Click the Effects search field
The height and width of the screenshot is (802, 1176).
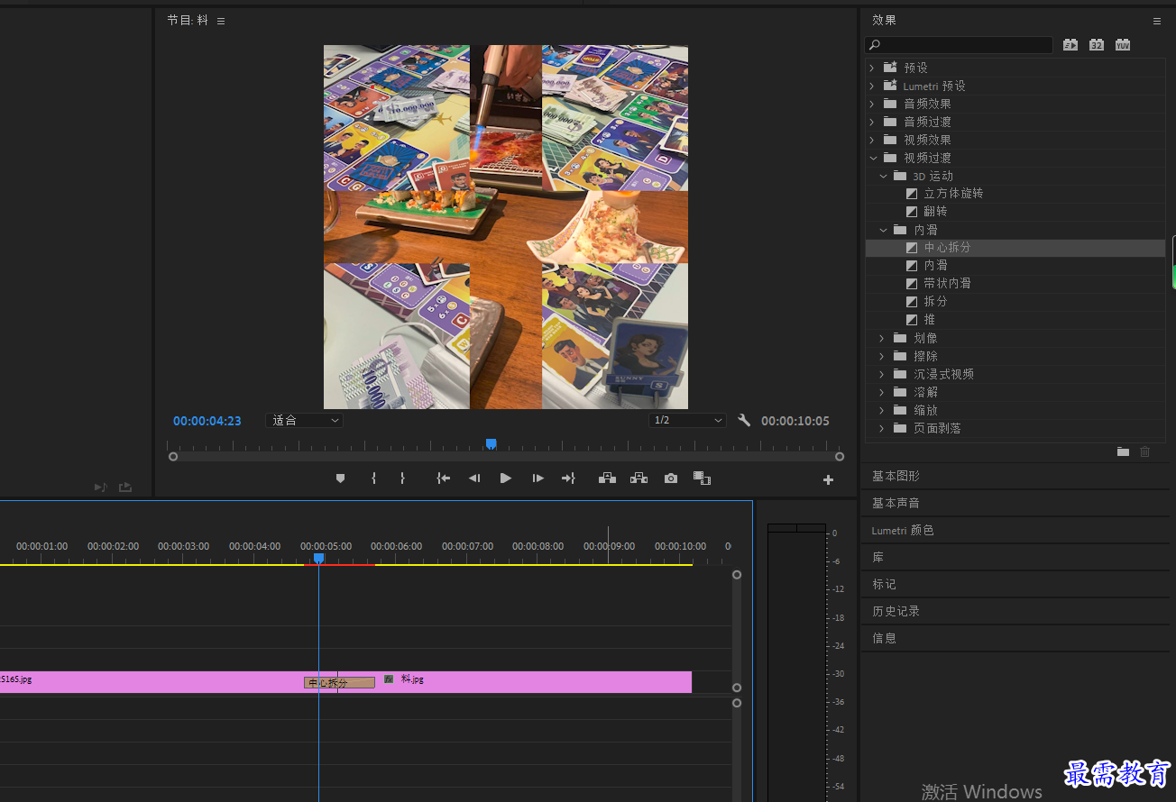click(x=959, y=44)
